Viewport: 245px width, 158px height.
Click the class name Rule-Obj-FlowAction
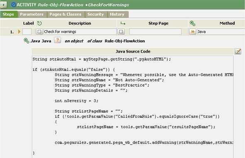click(125, 41)
